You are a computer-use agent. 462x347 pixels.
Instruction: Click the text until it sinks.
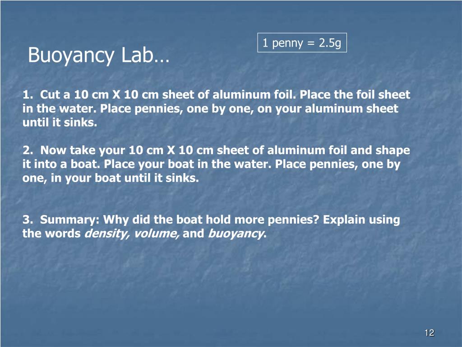[x=60, y=122]
